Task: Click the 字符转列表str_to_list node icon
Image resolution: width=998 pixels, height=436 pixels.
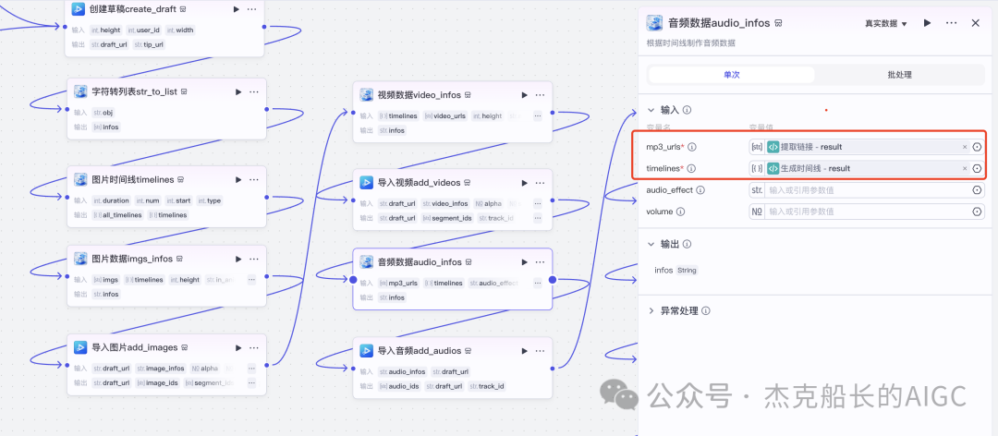Action: [x=80, y=91]
